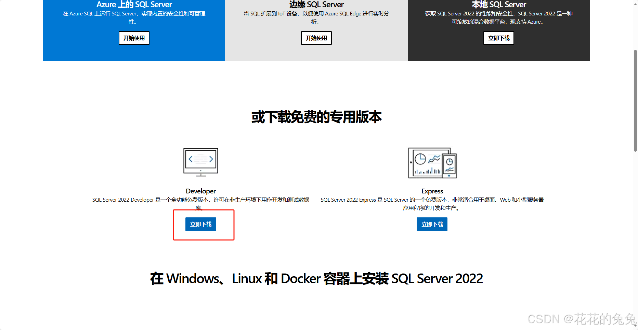Click 开始使用 under 边缘 SQL Server

pos(316,38)
